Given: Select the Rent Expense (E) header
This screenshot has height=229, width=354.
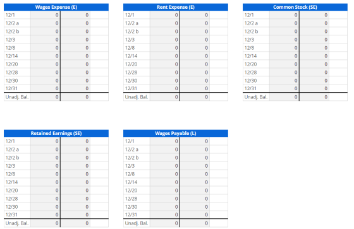Looking at the screenshot, I should 176,7.
